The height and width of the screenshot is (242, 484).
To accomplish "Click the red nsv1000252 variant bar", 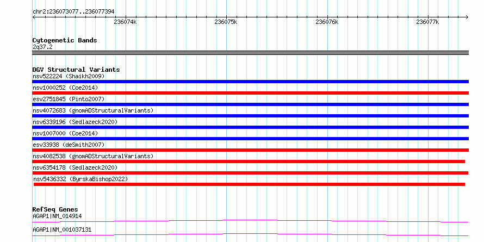I will [250, 93].
